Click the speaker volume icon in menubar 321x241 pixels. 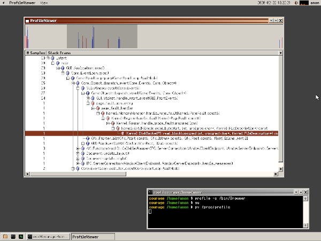tap(296, 3)
